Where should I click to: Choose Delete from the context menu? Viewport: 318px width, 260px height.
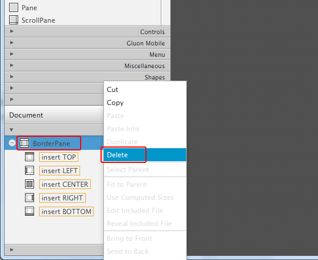145,155
